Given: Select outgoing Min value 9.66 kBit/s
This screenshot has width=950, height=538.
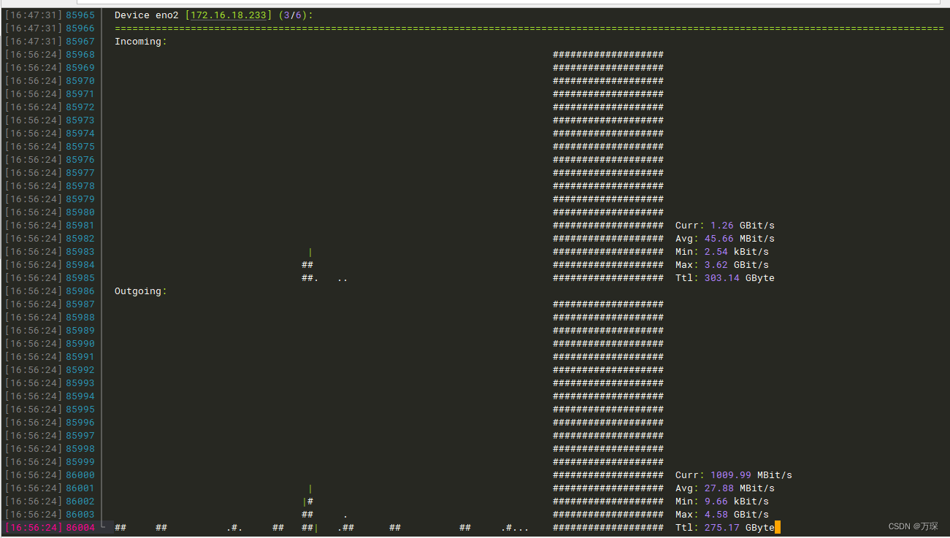Looking at the screenshot, I should [x=737, y=502].
